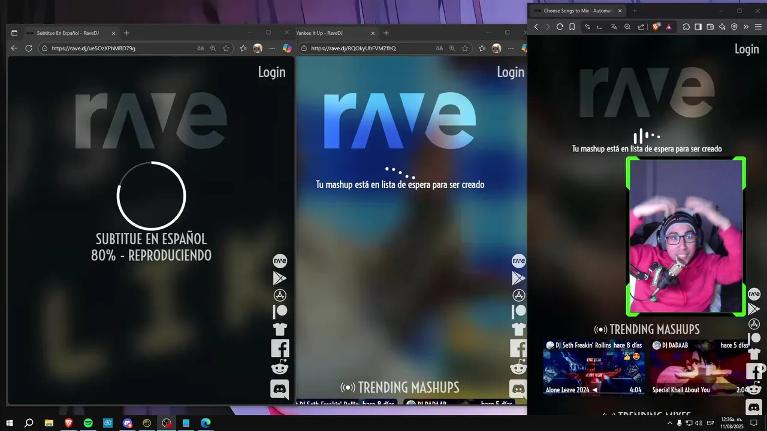
Task: Expand hidden toolbar items chevron in Brave
Action: click(746, 26)
